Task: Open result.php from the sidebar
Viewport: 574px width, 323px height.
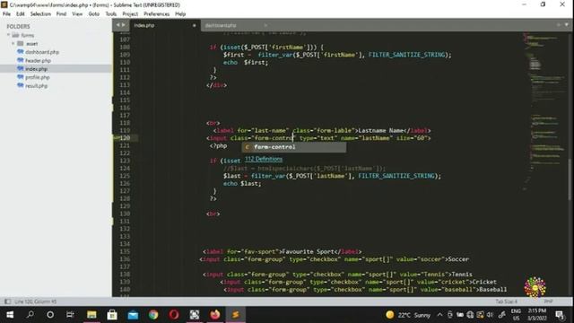Action: (x=36, y=86)
